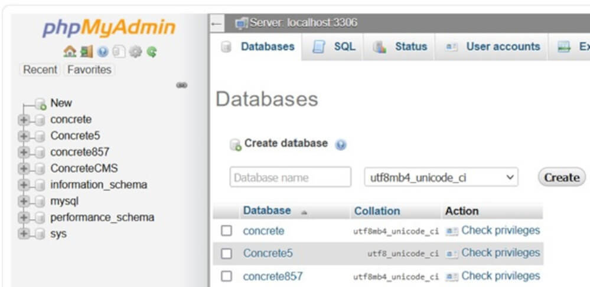Screen dimensions: 590x287
Task: Click the Create button
Action: click(x=562, y=177)
